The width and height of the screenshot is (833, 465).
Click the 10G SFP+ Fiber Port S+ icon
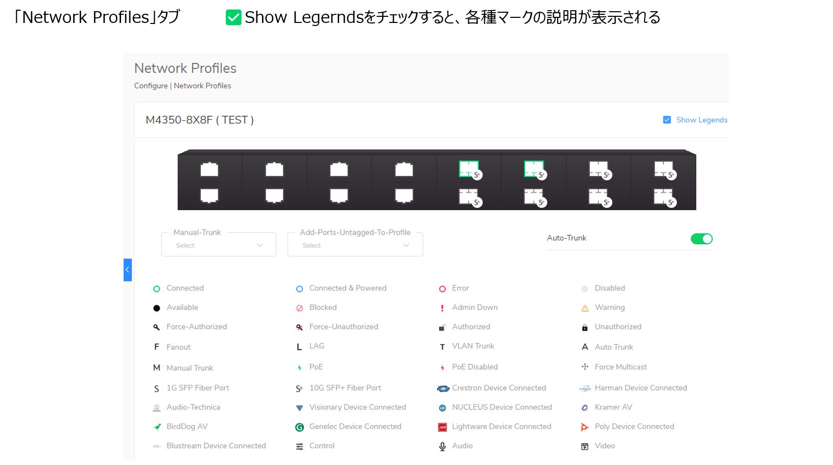(x=299, y=389)
